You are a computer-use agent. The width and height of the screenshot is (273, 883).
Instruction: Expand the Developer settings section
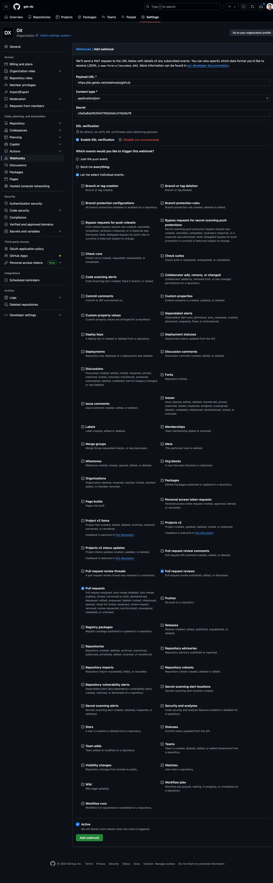(x=60, y=315)
